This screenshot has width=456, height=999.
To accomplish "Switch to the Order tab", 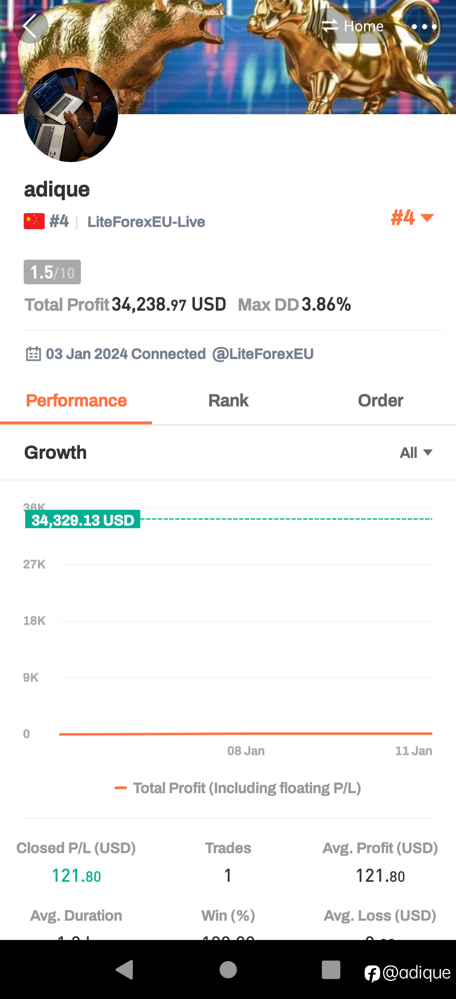I will (x=380, y=401).
